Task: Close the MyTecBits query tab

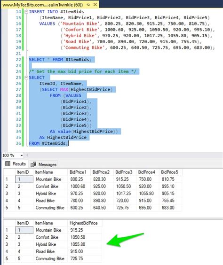Action: tap(95, 5)
